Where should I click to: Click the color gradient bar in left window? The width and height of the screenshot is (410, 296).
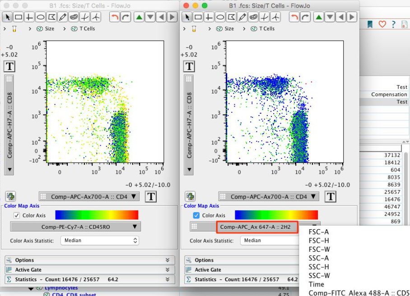97,215
